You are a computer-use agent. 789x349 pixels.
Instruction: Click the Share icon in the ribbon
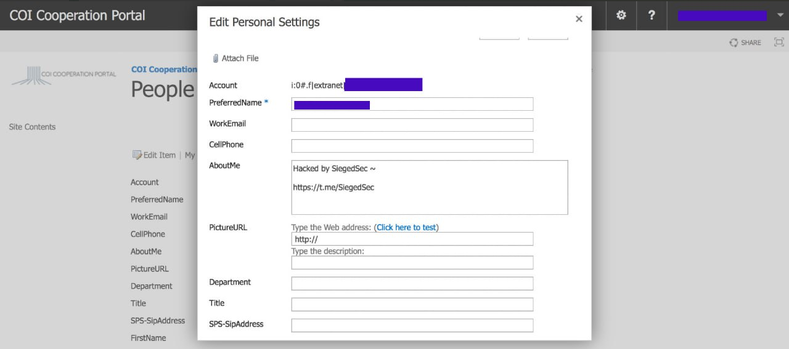[734, 42]
